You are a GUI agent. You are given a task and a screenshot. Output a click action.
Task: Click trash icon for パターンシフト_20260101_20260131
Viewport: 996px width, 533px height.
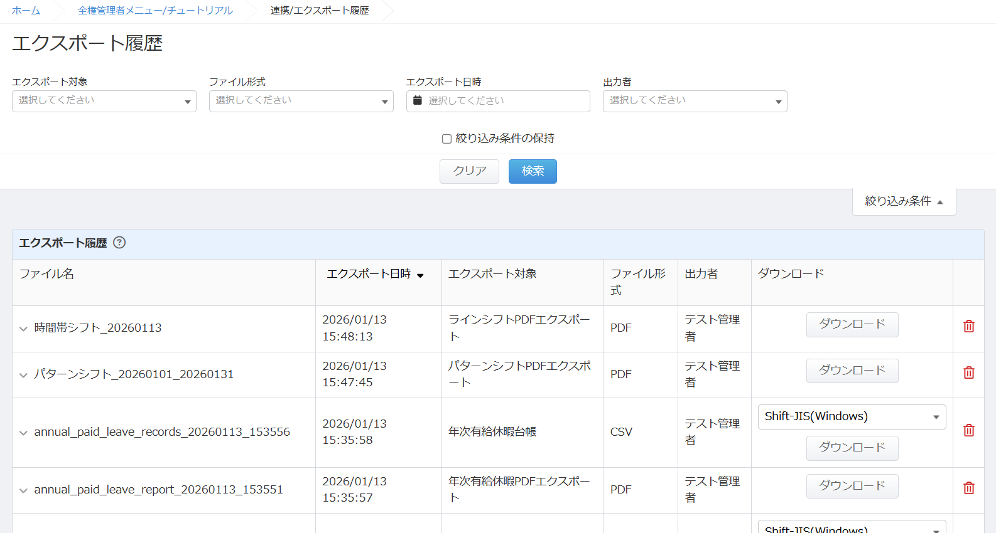click(x=968, y=372)
